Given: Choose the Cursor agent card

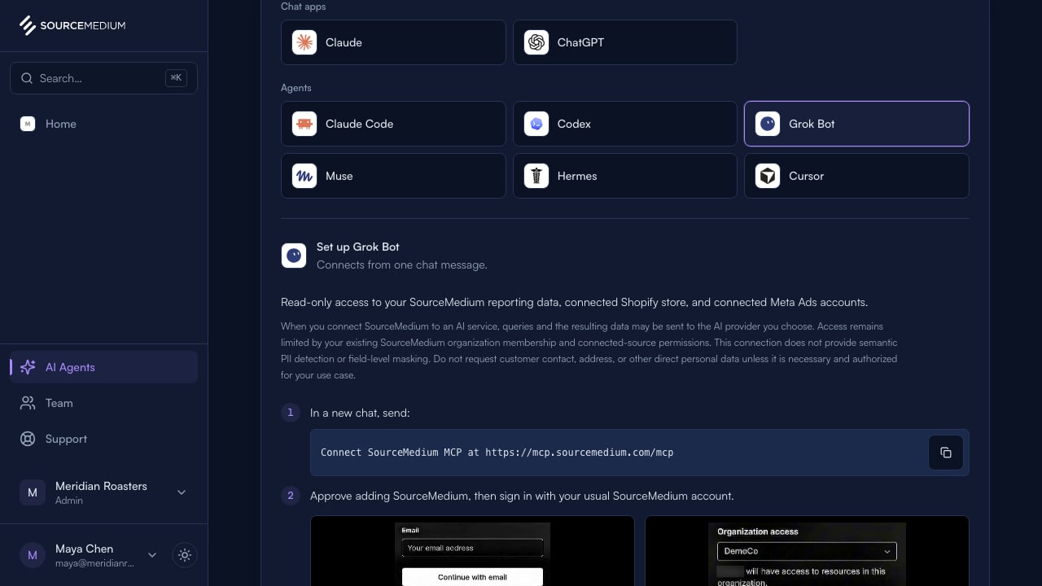Looking at the screenshot, I should pyautogui.click(x=856, y=176).
